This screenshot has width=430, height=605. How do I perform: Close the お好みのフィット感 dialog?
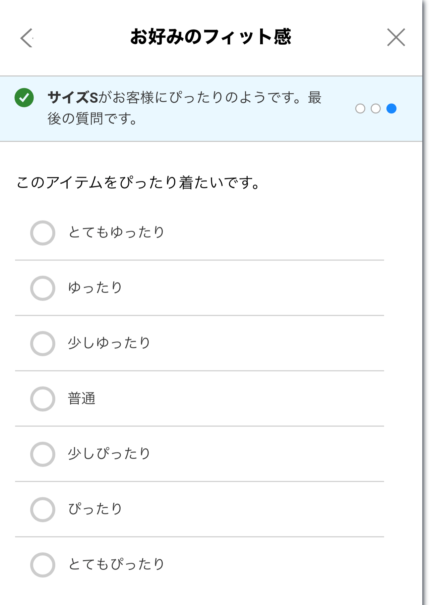click(396, 37)
